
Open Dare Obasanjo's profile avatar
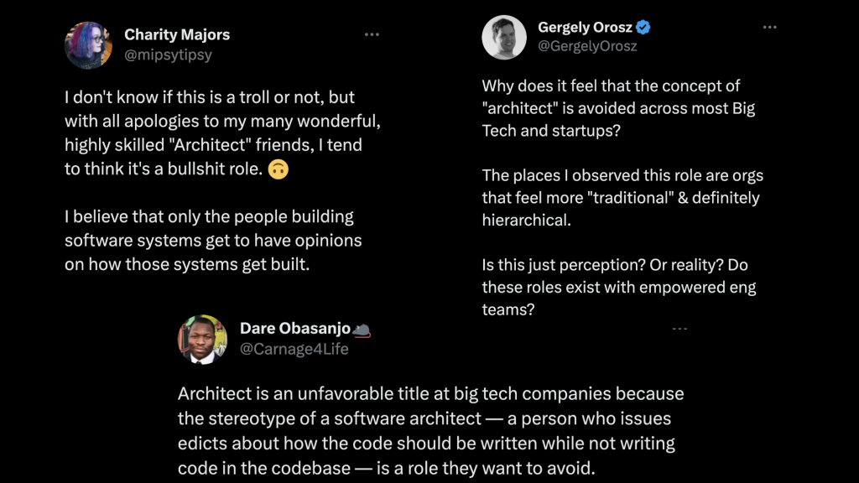[202, 340]
